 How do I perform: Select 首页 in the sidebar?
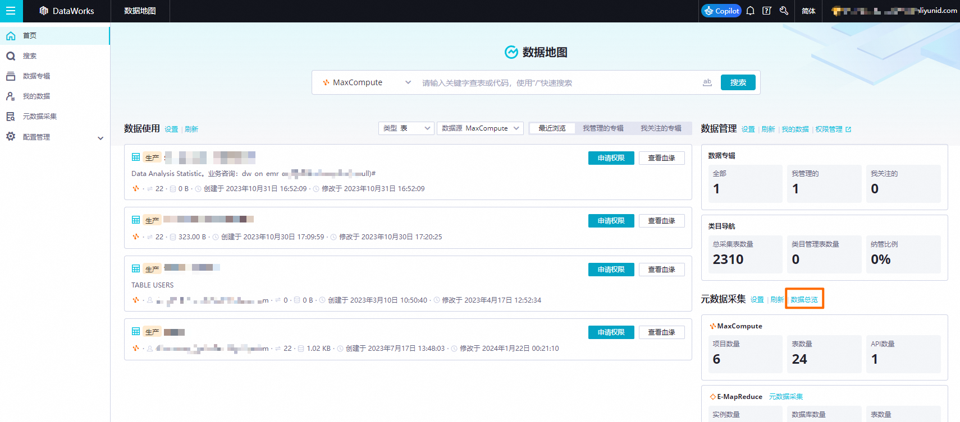(x=55, y=35)
